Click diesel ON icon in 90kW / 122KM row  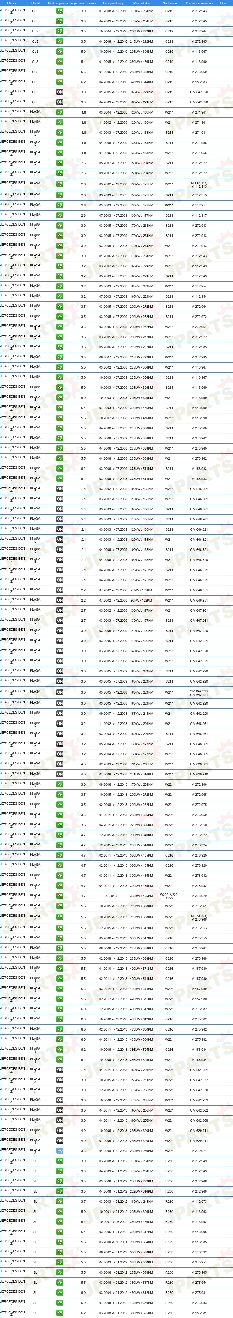click(x=60, y=601)
